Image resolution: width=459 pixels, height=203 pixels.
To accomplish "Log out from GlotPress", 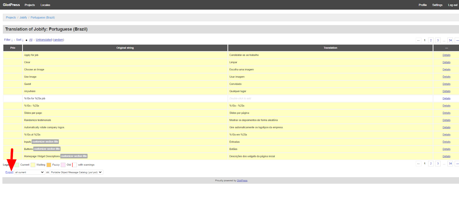I will coord(453,5).
